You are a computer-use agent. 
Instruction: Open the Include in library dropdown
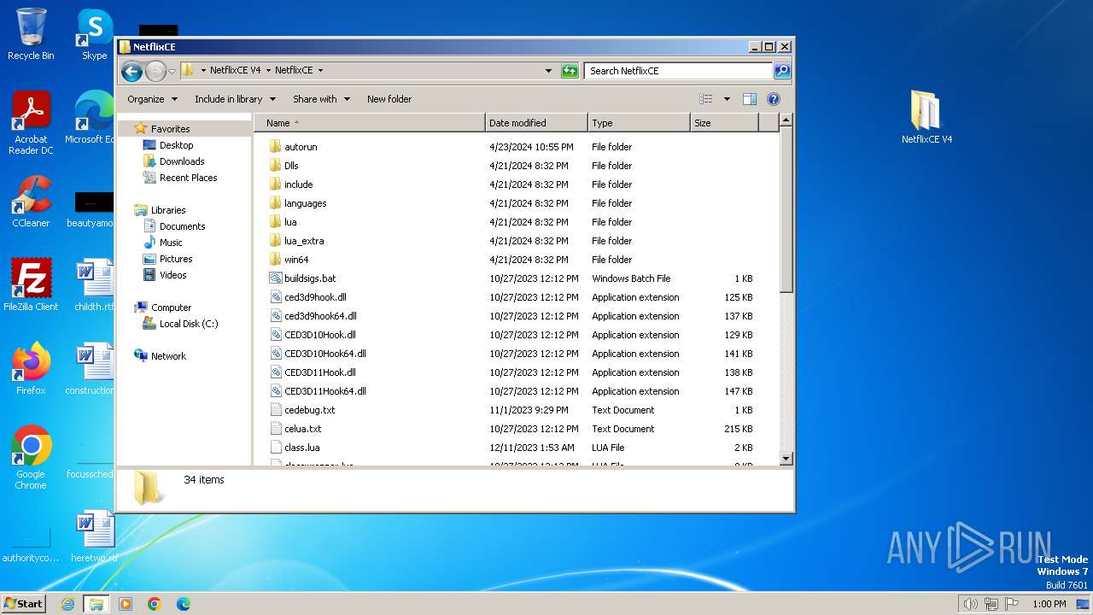pos(234,99)
